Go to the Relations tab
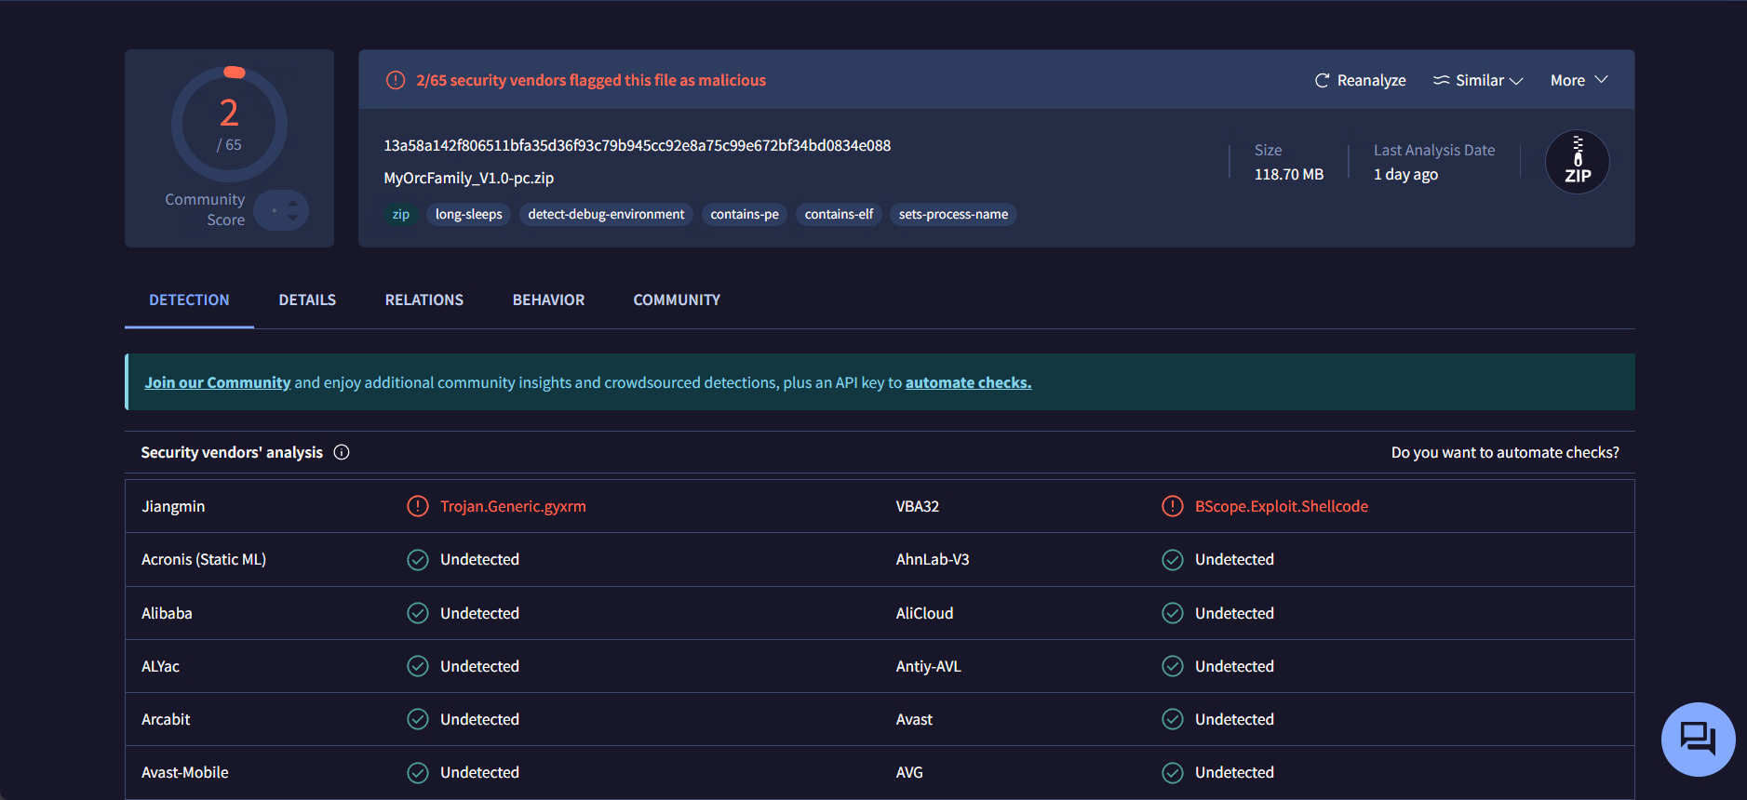Screen dimensions: 1747x800 click(423, 300)
